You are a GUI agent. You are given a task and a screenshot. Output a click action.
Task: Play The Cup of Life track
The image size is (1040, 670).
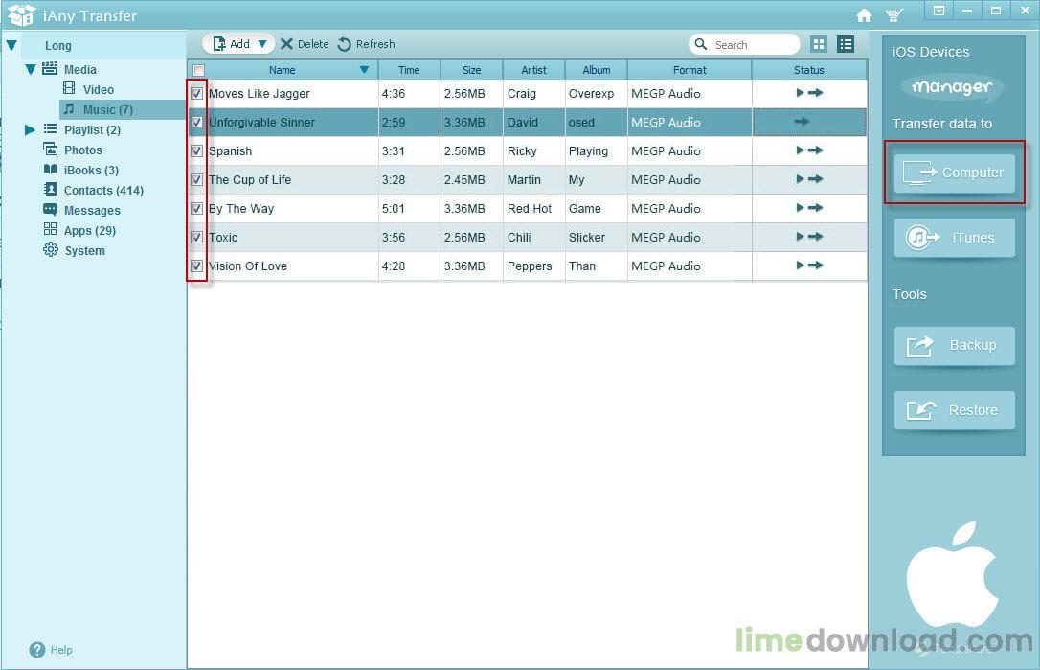click(800, 179)
